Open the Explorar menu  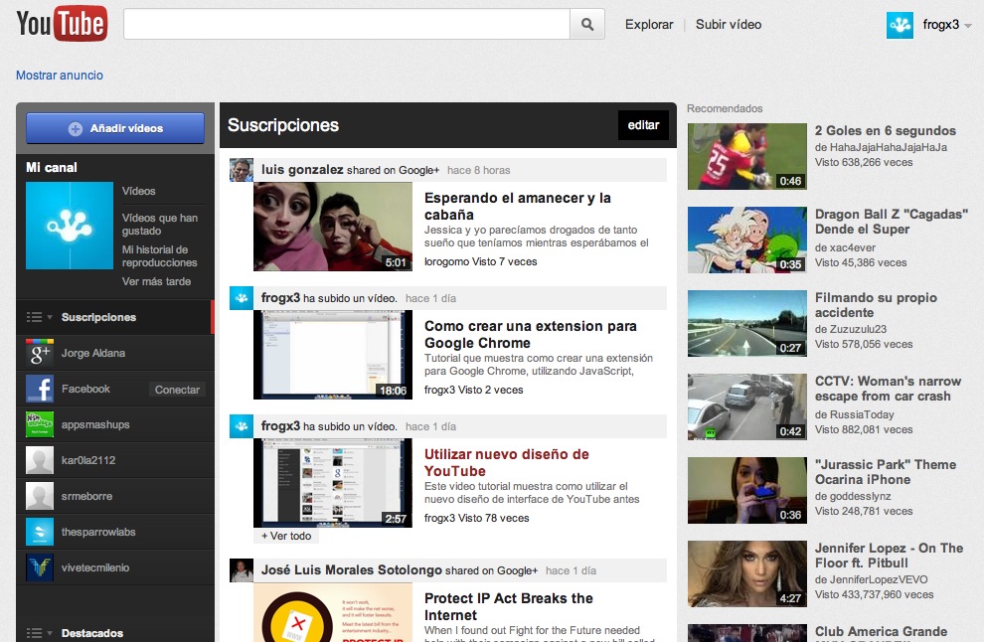648,24
